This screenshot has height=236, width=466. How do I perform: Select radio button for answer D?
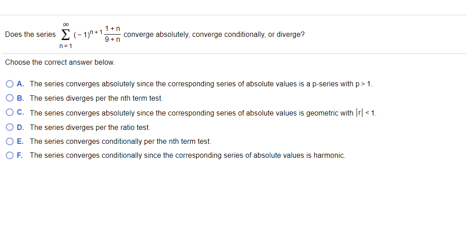10,127
